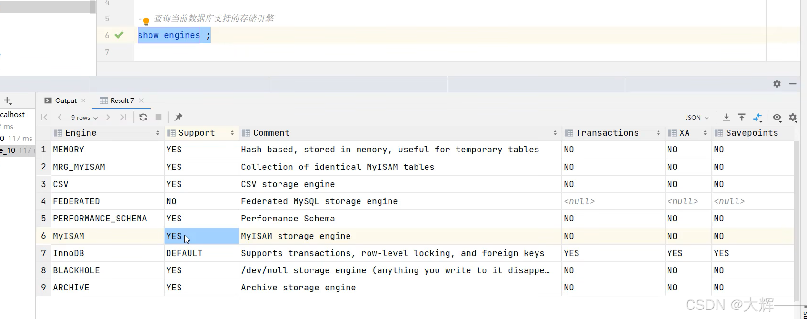Select the BLACKHOLE engine cell
Screen dimensions: 807x319
pos(108,270)
